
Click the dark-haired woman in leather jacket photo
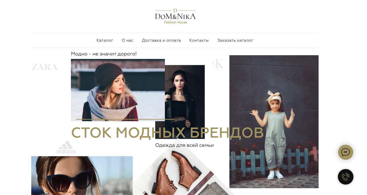tap(185, 94)
